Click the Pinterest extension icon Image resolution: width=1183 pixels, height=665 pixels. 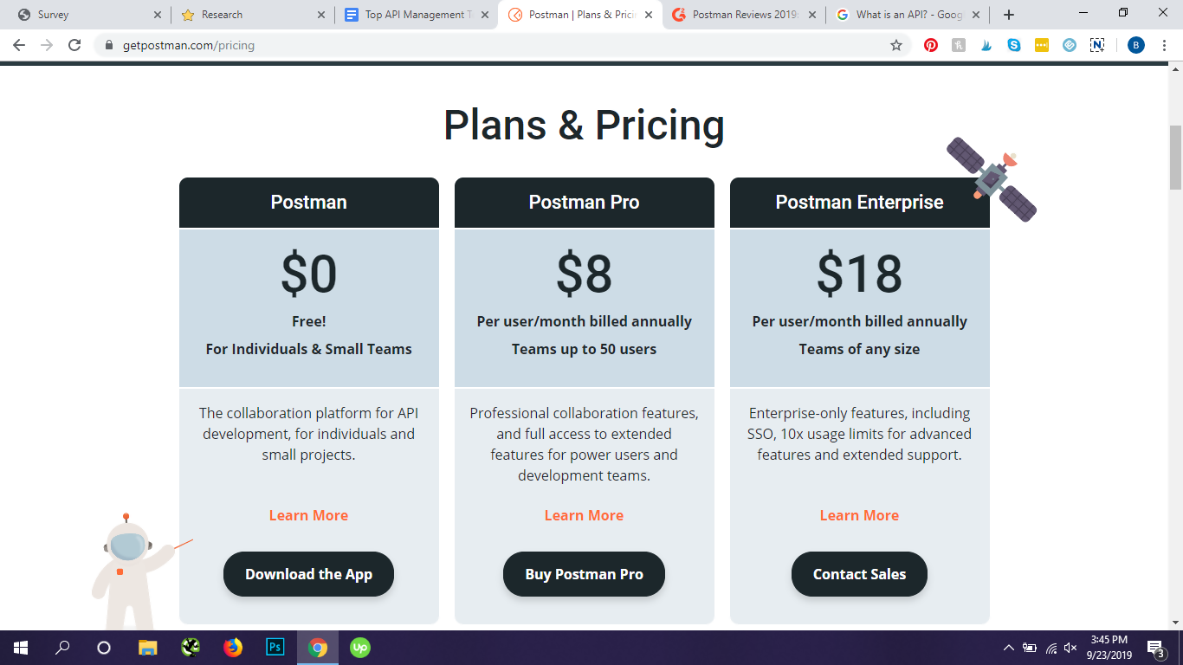point(931,45)
